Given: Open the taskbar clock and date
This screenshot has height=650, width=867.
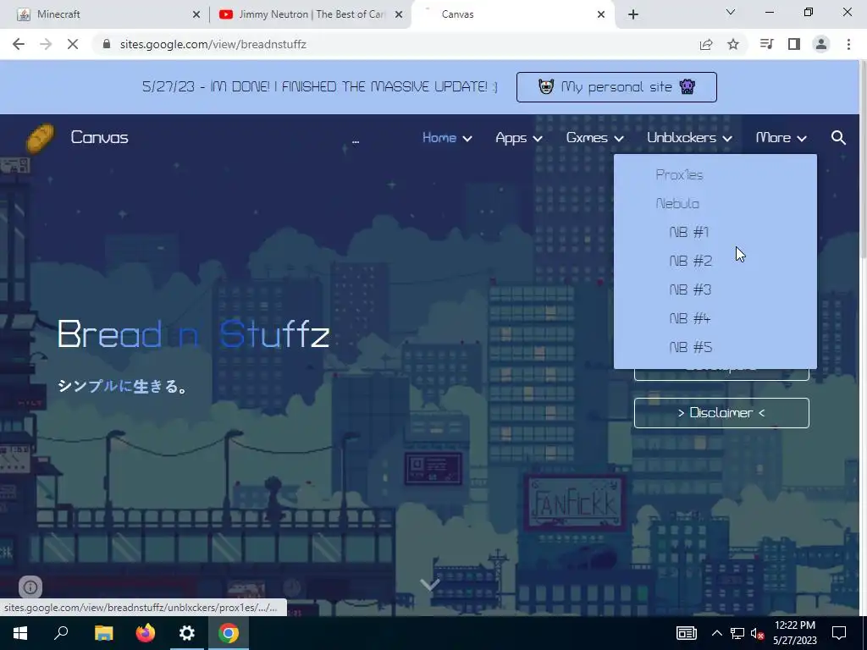Looking at the screenshot, I should pyautogui.click(x=794, y=633).
